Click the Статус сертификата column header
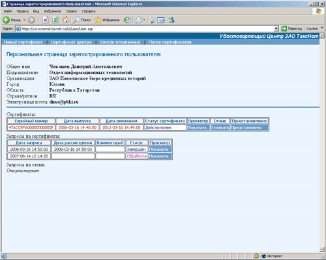326x260 pixels. (x=165, y=121)
